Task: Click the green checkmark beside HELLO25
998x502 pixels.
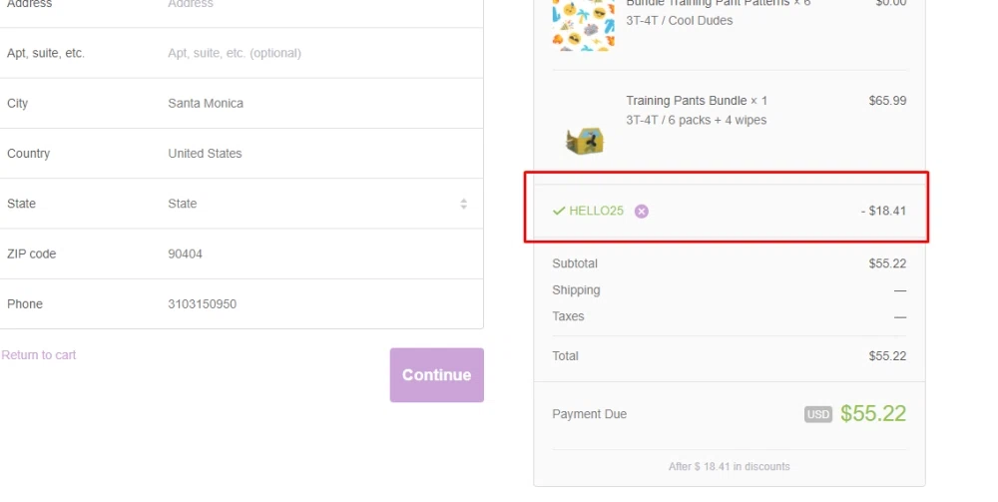Action: click(559, 211)
